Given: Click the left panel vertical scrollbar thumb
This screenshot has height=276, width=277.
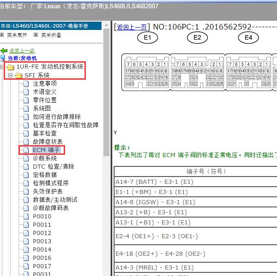Looking at the screenshot, I should pos(106,92).
